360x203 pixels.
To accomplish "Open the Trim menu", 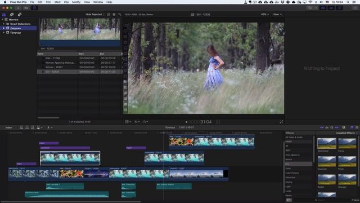I will click(48, 2).
